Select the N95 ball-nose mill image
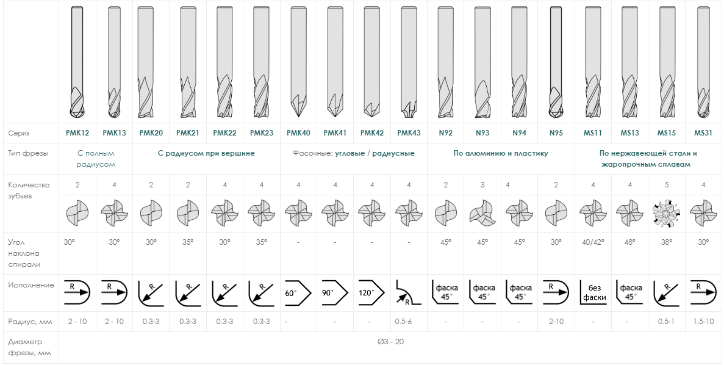724x365 pixels. 556,63
